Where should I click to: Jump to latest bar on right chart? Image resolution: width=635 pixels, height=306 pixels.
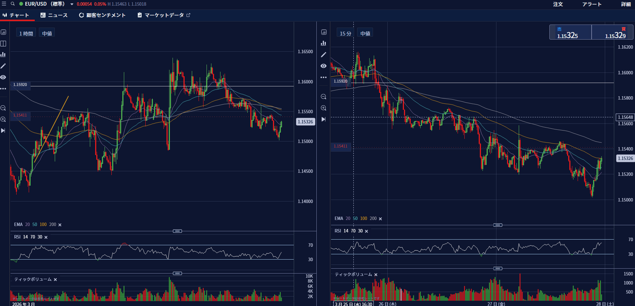(x=324, y=119)
